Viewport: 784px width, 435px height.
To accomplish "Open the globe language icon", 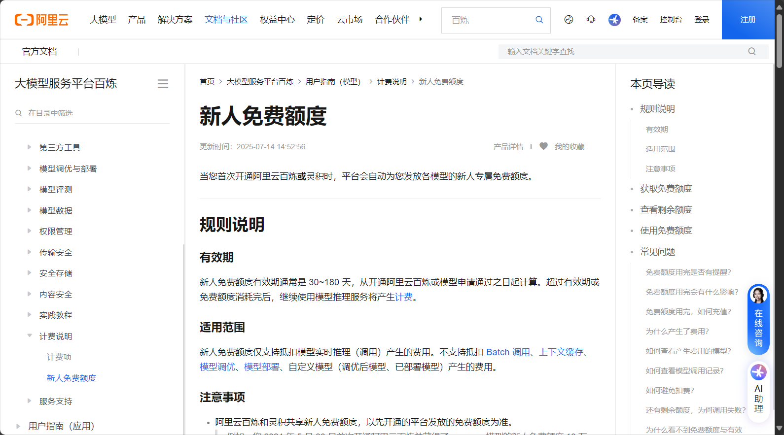I will pos(569,20).
